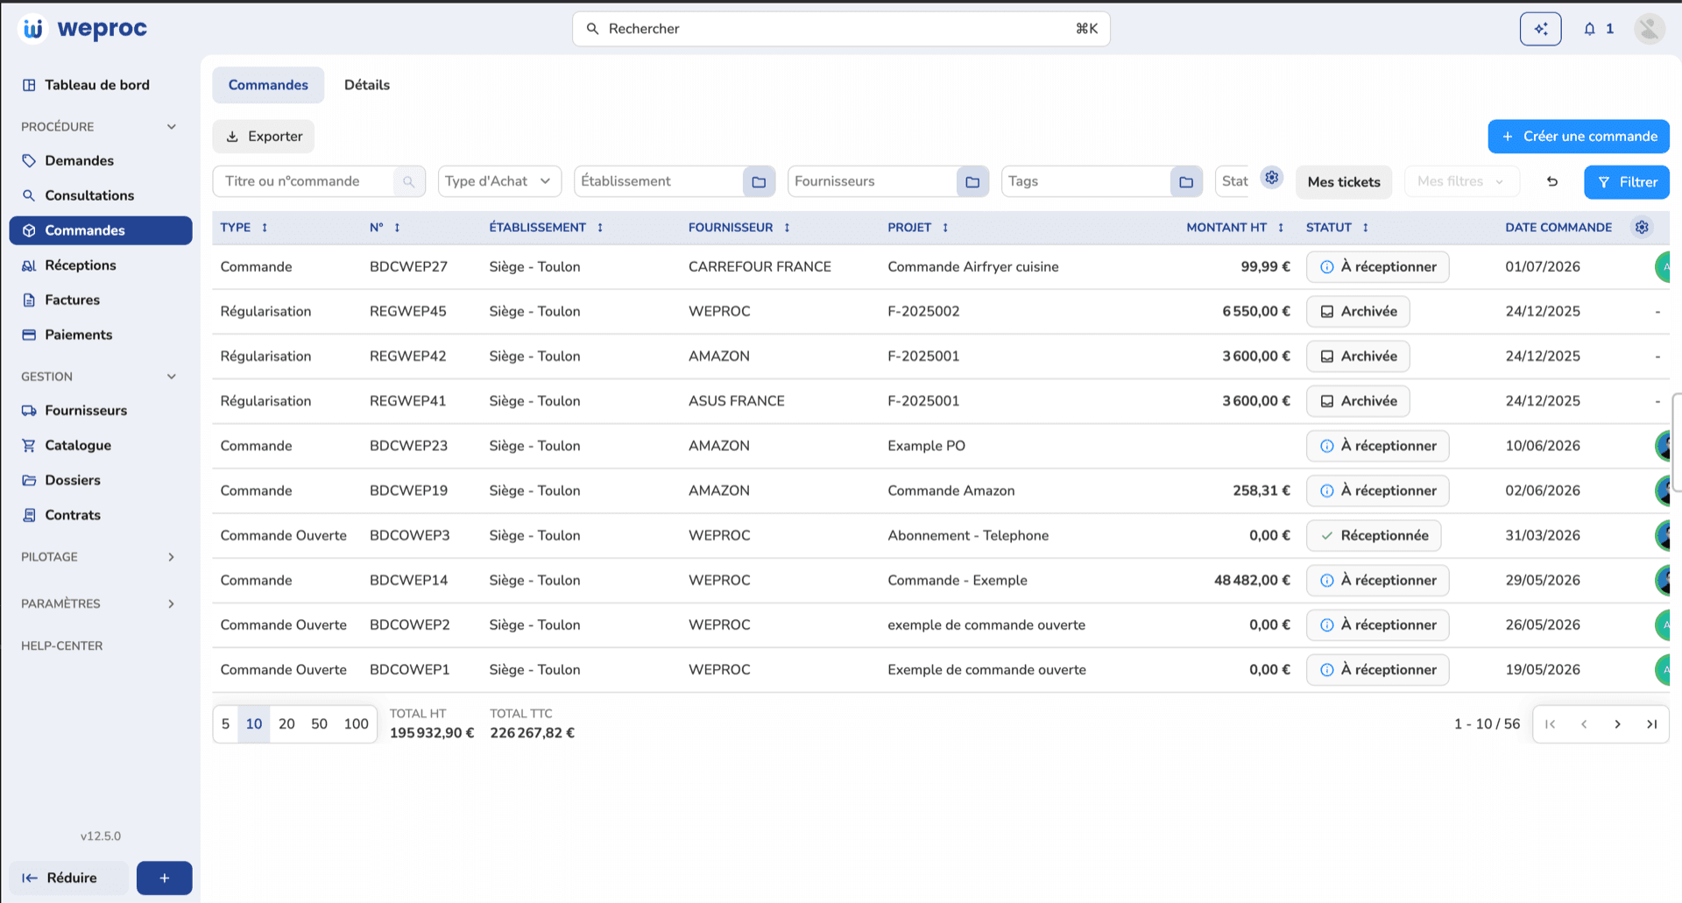This screenshot has height=903, width=1682.
Task: Sort by ÉTABLISSEMENT column arrows
Action: pos(600,228)
